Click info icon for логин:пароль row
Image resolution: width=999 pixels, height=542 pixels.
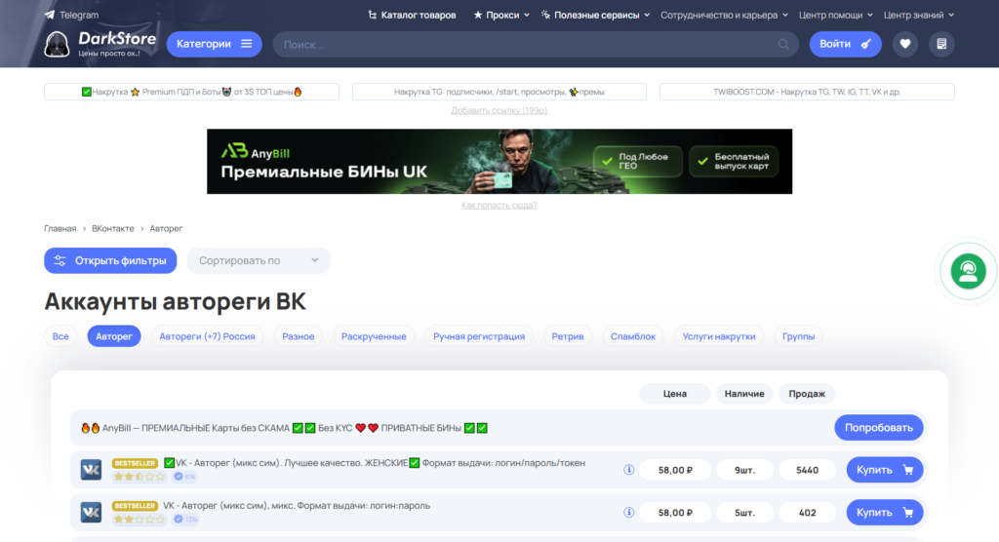(628, 513)
